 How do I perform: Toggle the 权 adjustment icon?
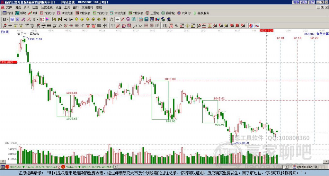pyautogui.click(x=42, y=20)
